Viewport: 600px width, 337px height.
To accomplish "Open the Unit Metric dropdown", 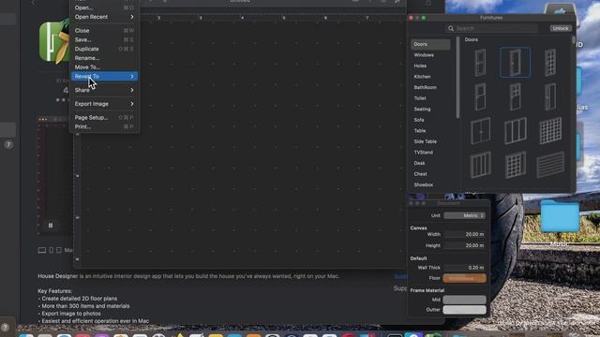I will coord(465,215).
